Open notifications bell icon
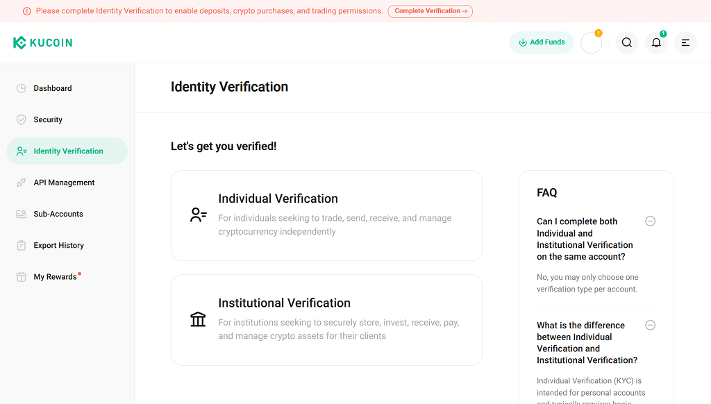The image size is (711, 404). click(656, 42)
